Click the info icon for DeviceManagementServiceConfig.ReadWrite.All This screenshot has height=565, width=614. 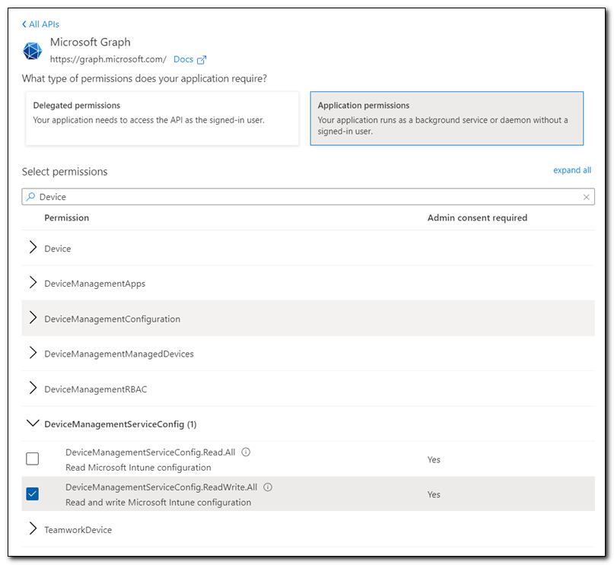[x=267, y=487]
